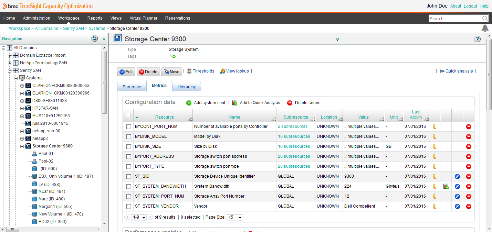Screen dimensions: 492x232
Task: Check the ST_SID row checkbox
Action: pyautogui.click(x=128, y=176)
